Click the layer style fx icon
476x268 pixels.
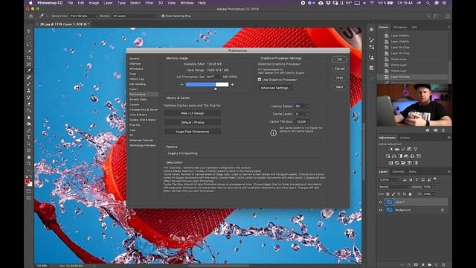point(409,265)
